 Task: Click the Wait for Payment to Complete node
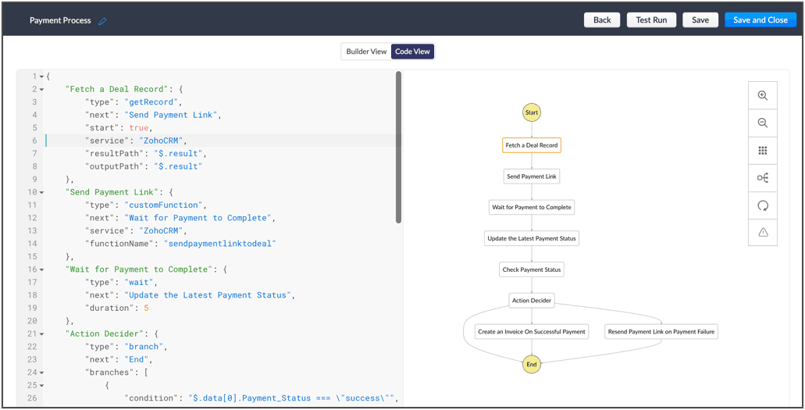pyautogui.click(x=532, y=208)
